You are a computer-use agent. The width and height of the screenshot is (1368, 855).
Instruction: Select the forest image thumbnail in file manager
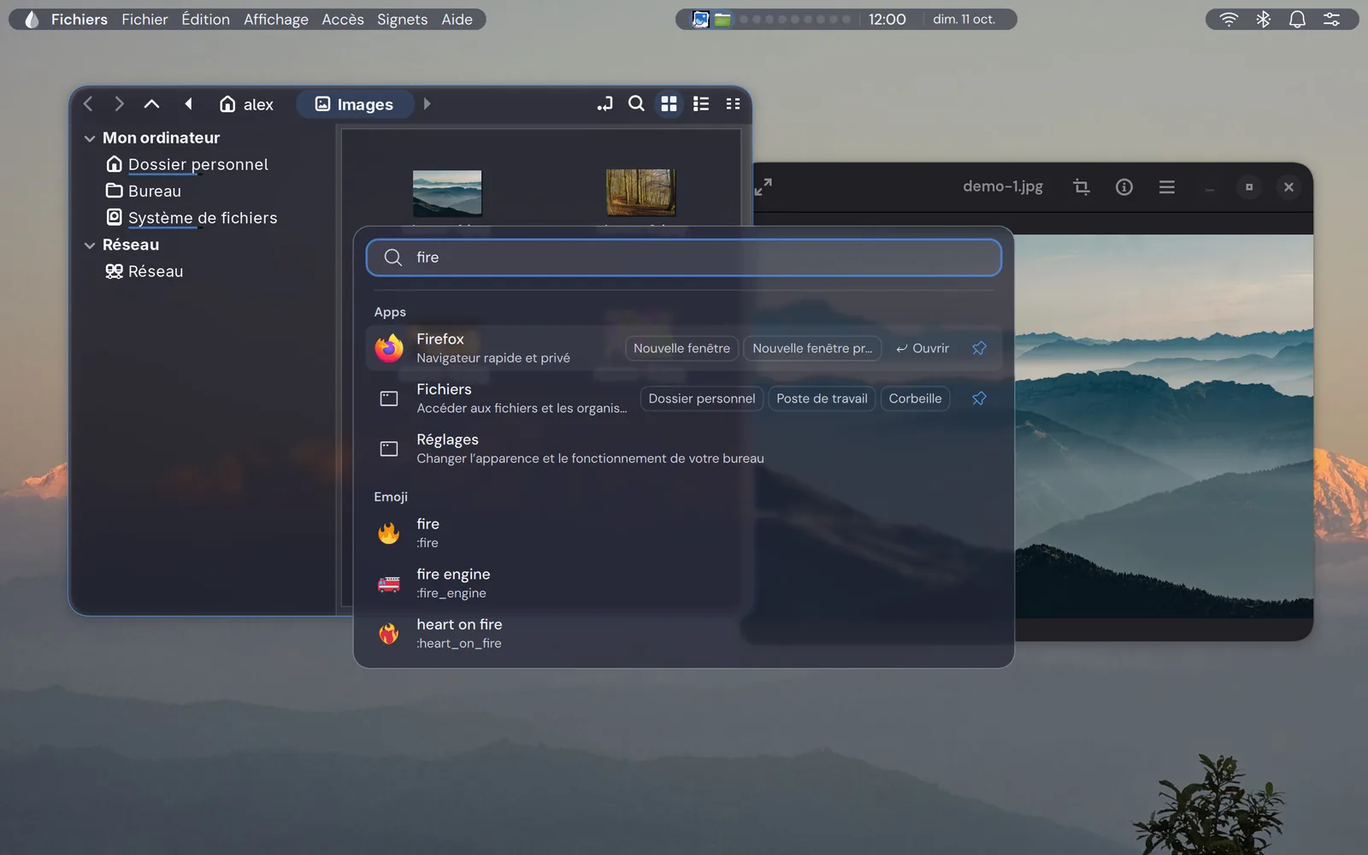point(640,192)
